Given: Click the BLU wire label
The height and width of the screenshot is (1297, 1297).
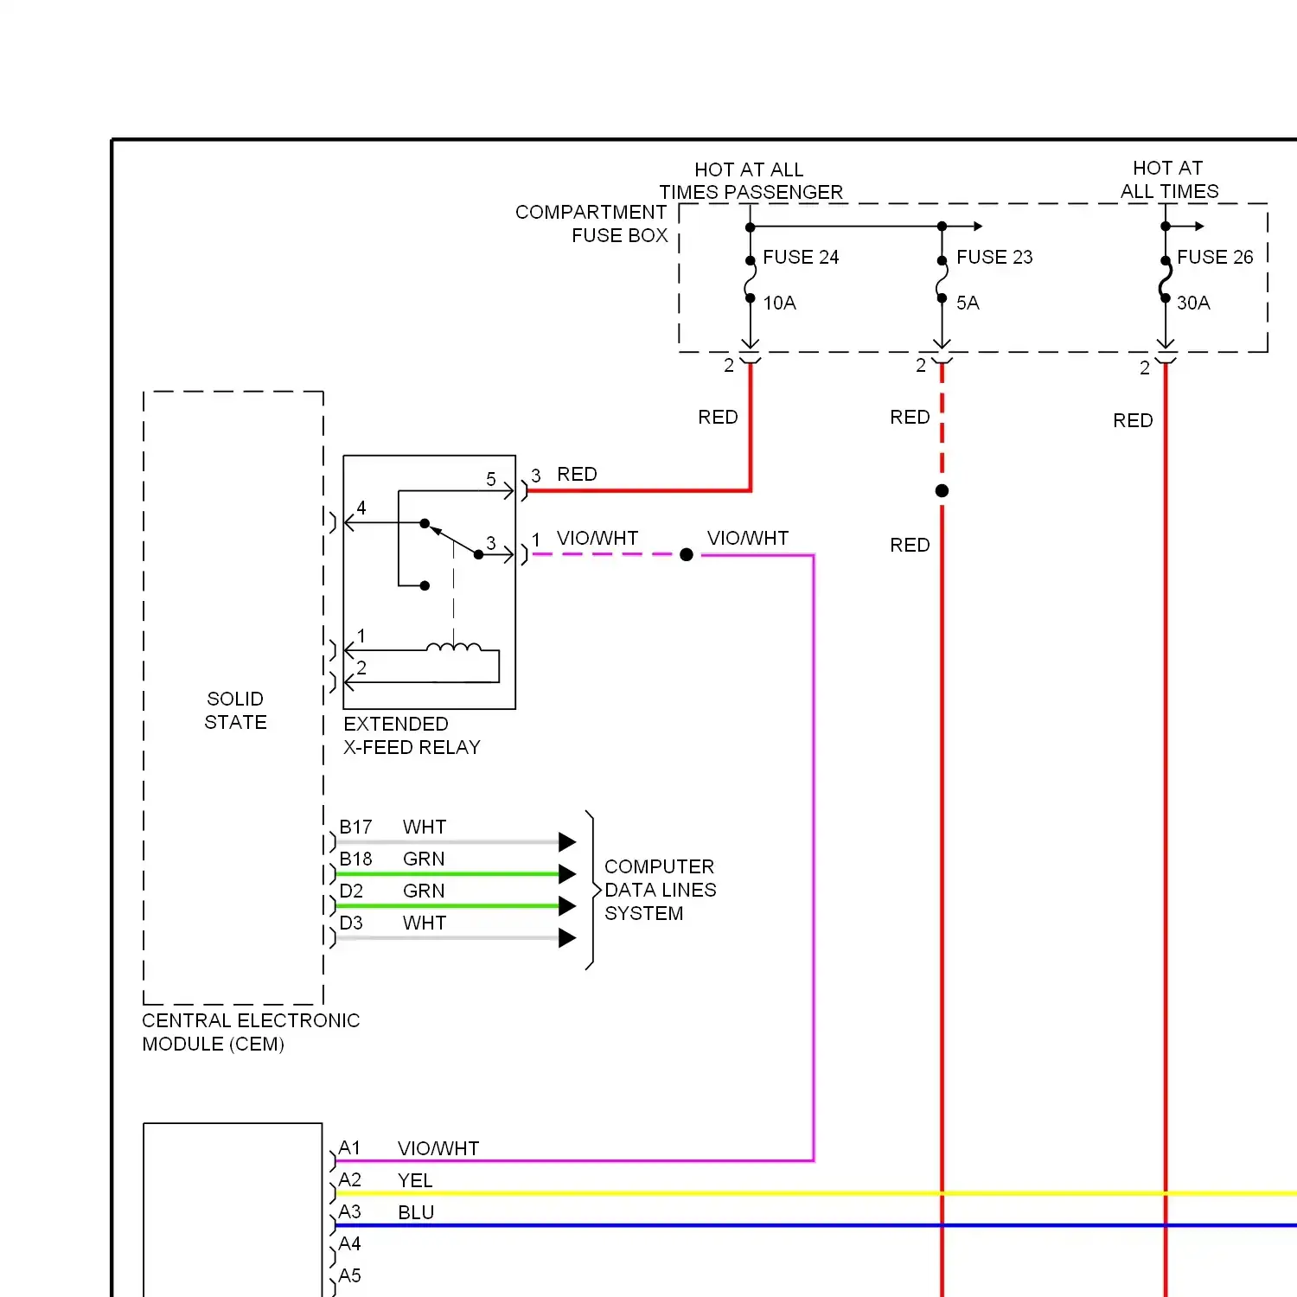Looking at the screenshot, I should pyautogui.click(x=416, y=1212).
